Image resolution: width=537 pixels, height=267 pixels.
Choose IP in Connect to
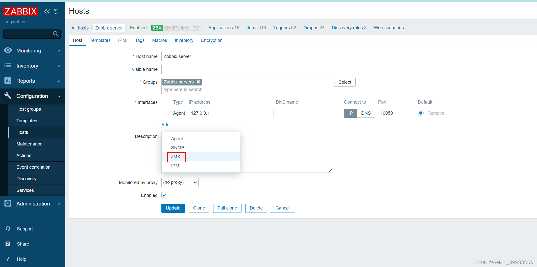(351, 113)
